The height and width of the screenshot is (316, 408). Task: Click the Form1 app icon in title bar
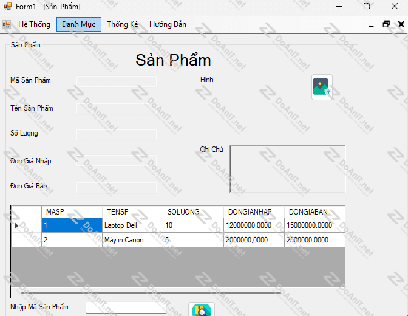click(7, 6)
